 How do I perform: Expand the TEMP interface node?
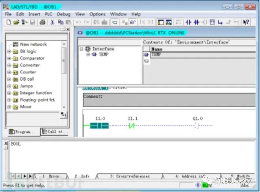point(87,54)
